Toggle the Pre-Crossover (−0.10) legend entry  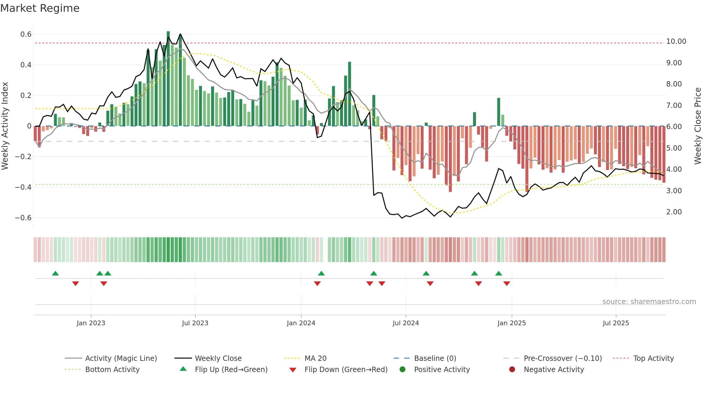[552, 358]
